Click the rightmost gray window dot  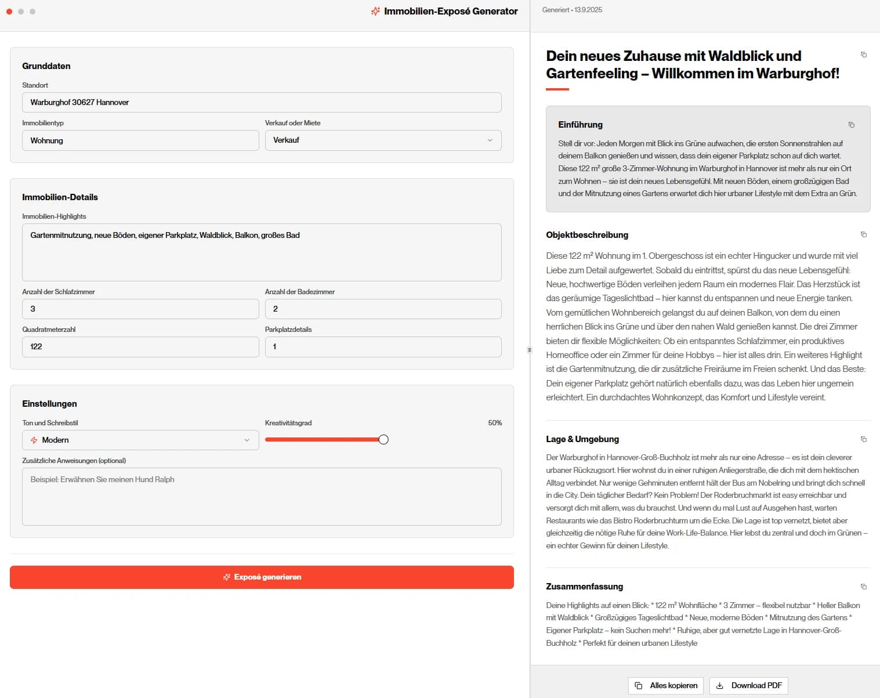tap(32, 11)
